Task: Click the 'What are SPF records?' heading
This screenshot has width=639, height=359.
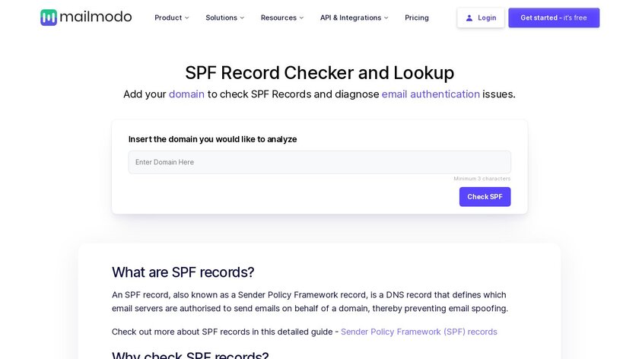Action: (183, 272)
